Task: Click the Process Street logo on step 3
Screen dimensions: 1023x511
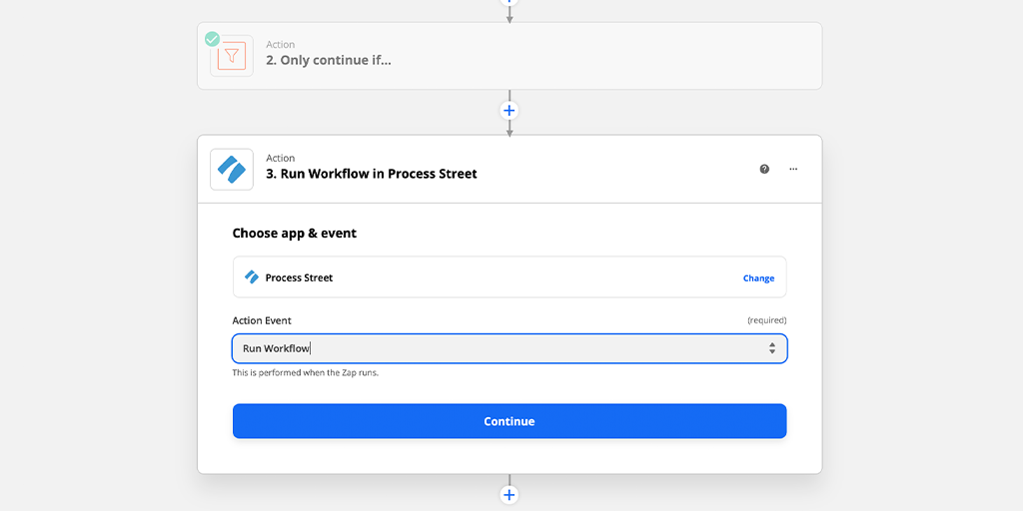Action: 232,170
